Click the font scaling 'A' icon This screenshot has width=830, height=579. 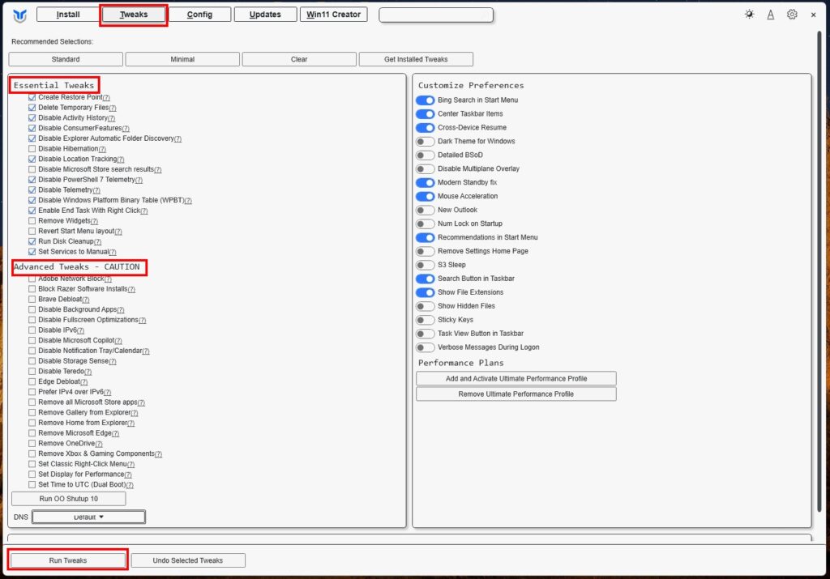tap(770, 15)
